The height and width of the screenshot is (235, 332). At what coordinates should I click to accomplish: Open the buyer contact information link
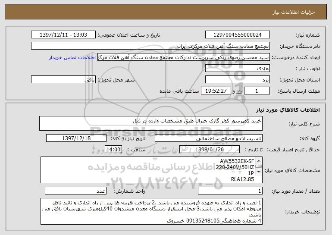72,58
